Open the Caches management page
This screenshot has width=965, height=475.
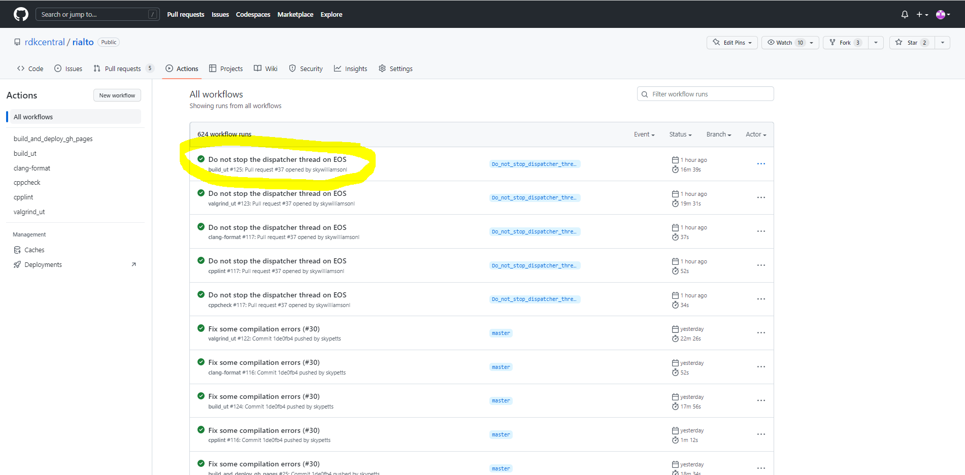point(34,250)
